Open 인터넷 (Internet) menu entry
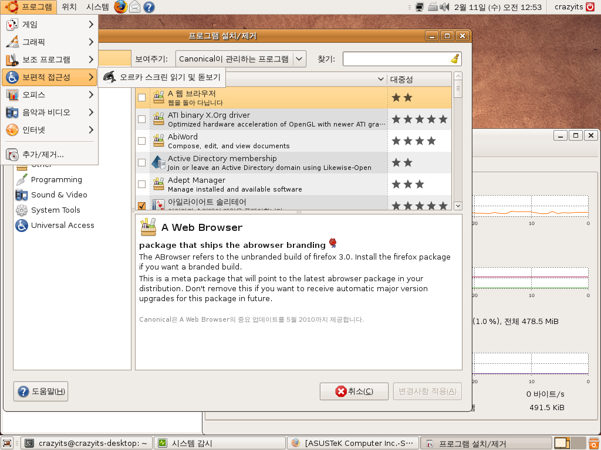Image resolution: width=601 pixels, height=450 pixels. click(49, 130)
